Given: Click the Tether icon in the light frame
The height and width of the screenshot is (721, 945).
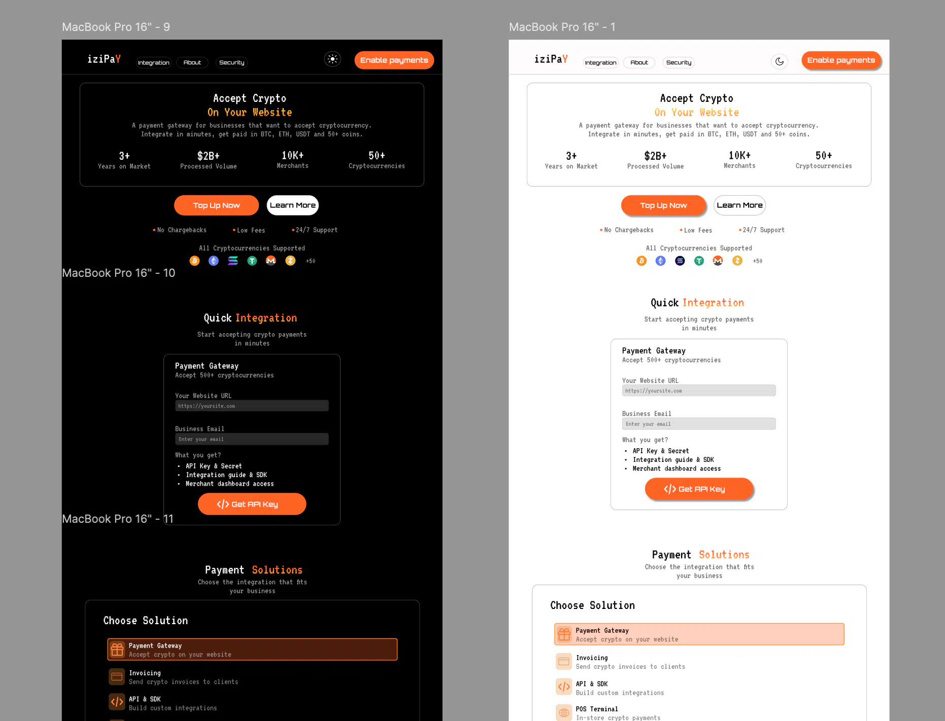Looking at the screenshot, I should pos(699,261).
